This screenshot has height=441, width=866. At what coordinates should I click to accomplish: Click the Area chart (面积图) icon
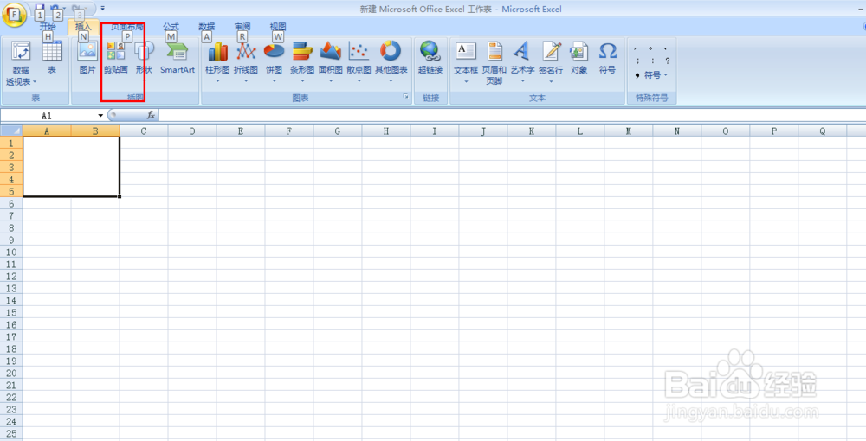pyautogui.click(x=330, y=51)
